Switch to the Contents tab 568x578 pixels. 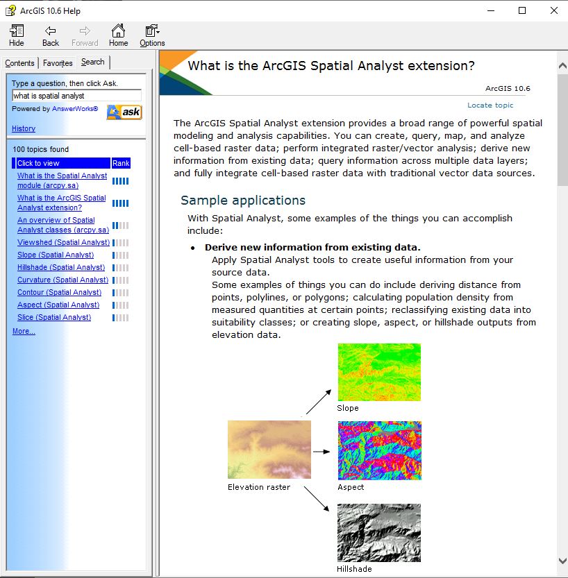point(19,63)
